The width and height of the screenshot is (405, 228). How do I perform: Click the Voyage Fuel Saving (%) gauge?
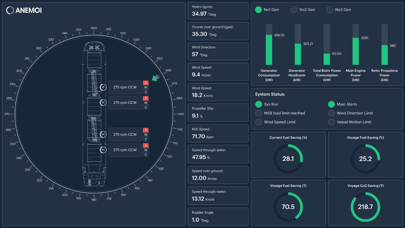click(x=365, y=159)
